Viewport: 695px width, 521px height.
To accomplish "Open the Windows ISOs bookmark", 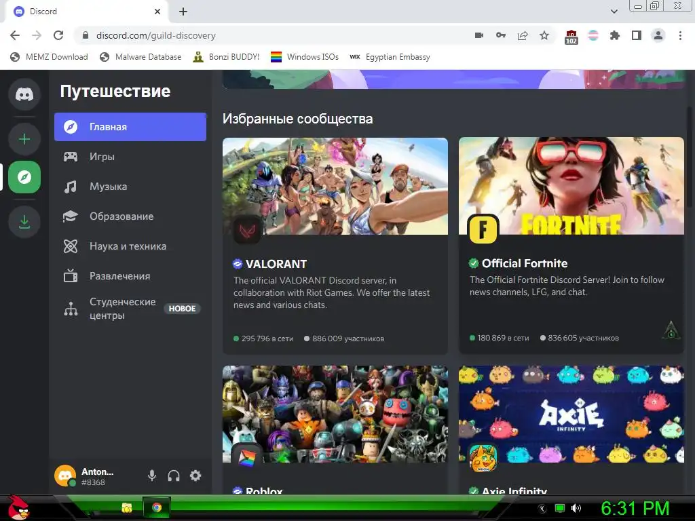I will 305,57.
